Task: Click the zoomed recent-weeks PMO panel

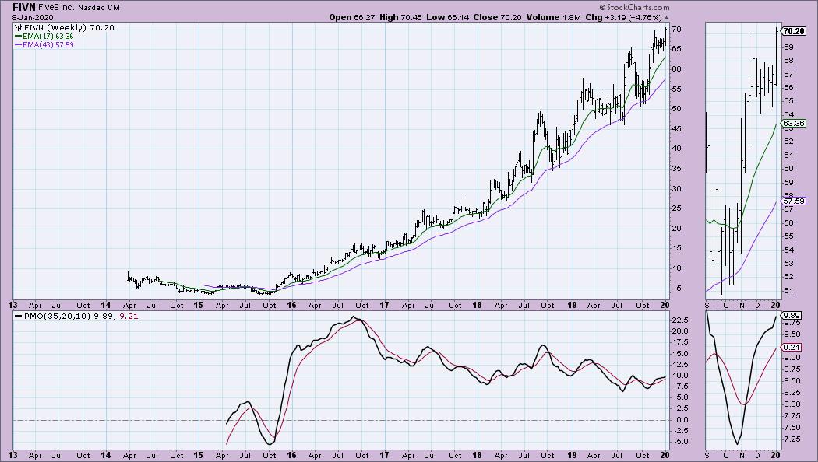Action: pyautogui.click(x=743, y=381)
